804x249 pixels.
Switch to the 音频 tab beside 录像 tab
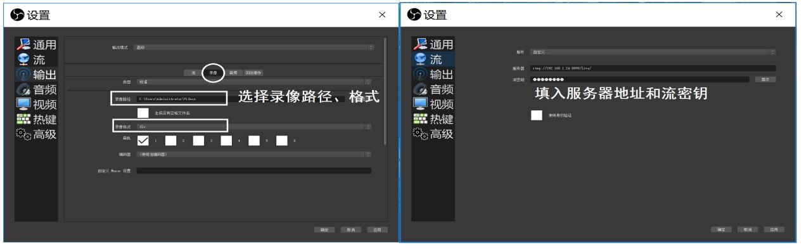(233, 73)
